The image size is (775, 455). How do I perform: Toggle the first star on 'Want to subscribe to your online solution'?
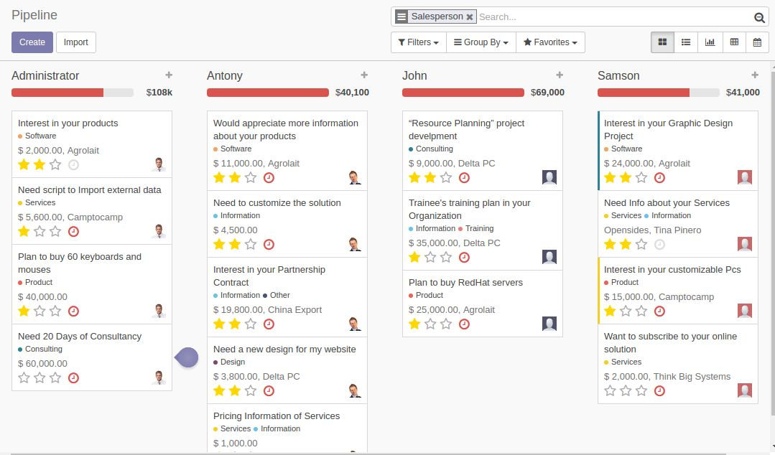click(x=611, y=391)
